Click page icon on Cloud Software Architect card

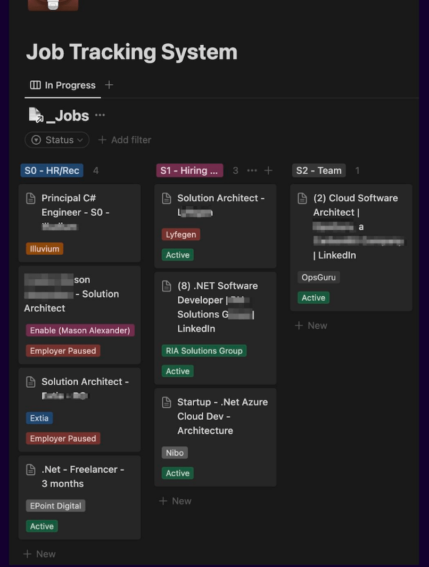302,198
